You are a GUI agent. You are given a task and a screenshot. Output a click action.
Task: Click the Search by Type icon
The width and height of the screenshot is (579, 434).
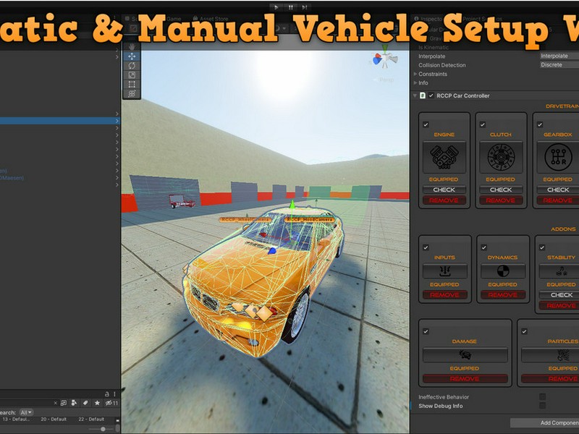click(75, 403)
